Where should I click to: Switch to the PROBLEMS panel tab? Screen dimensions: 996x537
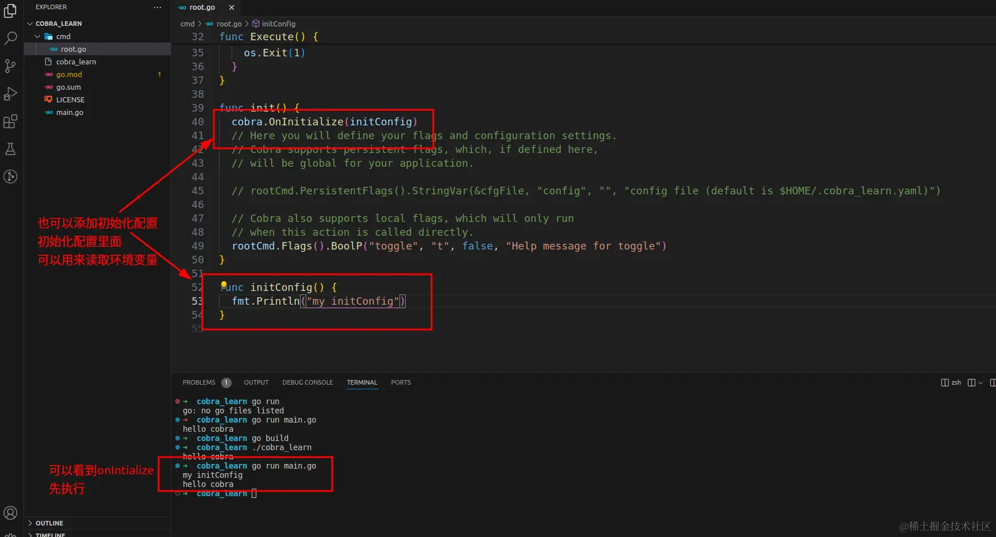pyautogui.click(x=199, y=382)
